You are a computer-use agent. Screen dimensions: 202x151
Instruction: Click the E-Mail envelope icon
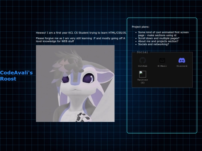point(162,60)
